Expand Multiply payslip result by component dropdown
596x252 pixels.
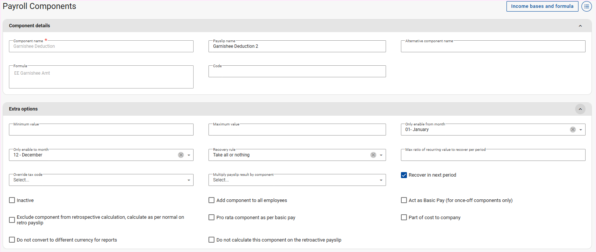pyautogui.click(x=381, y=180)
